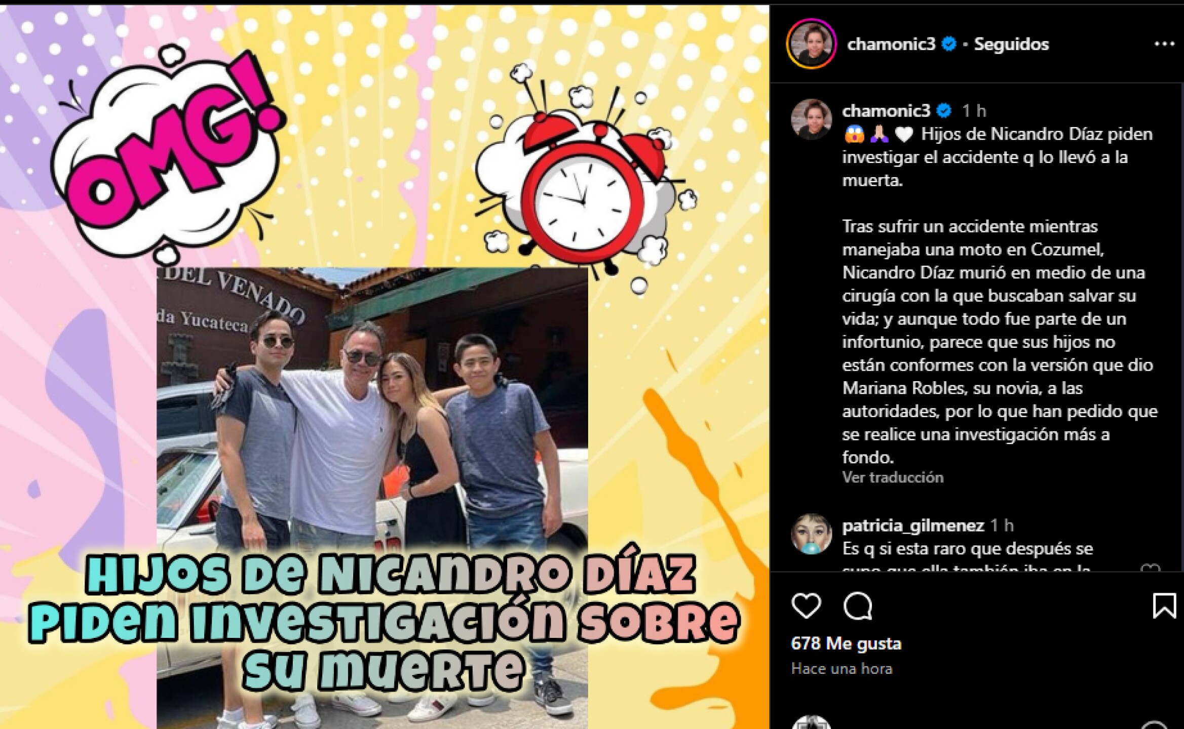The height and width of the screenshot is (729, 1184).
Task: Click the Hace una hora timestamp
Action: click(842, 669)
